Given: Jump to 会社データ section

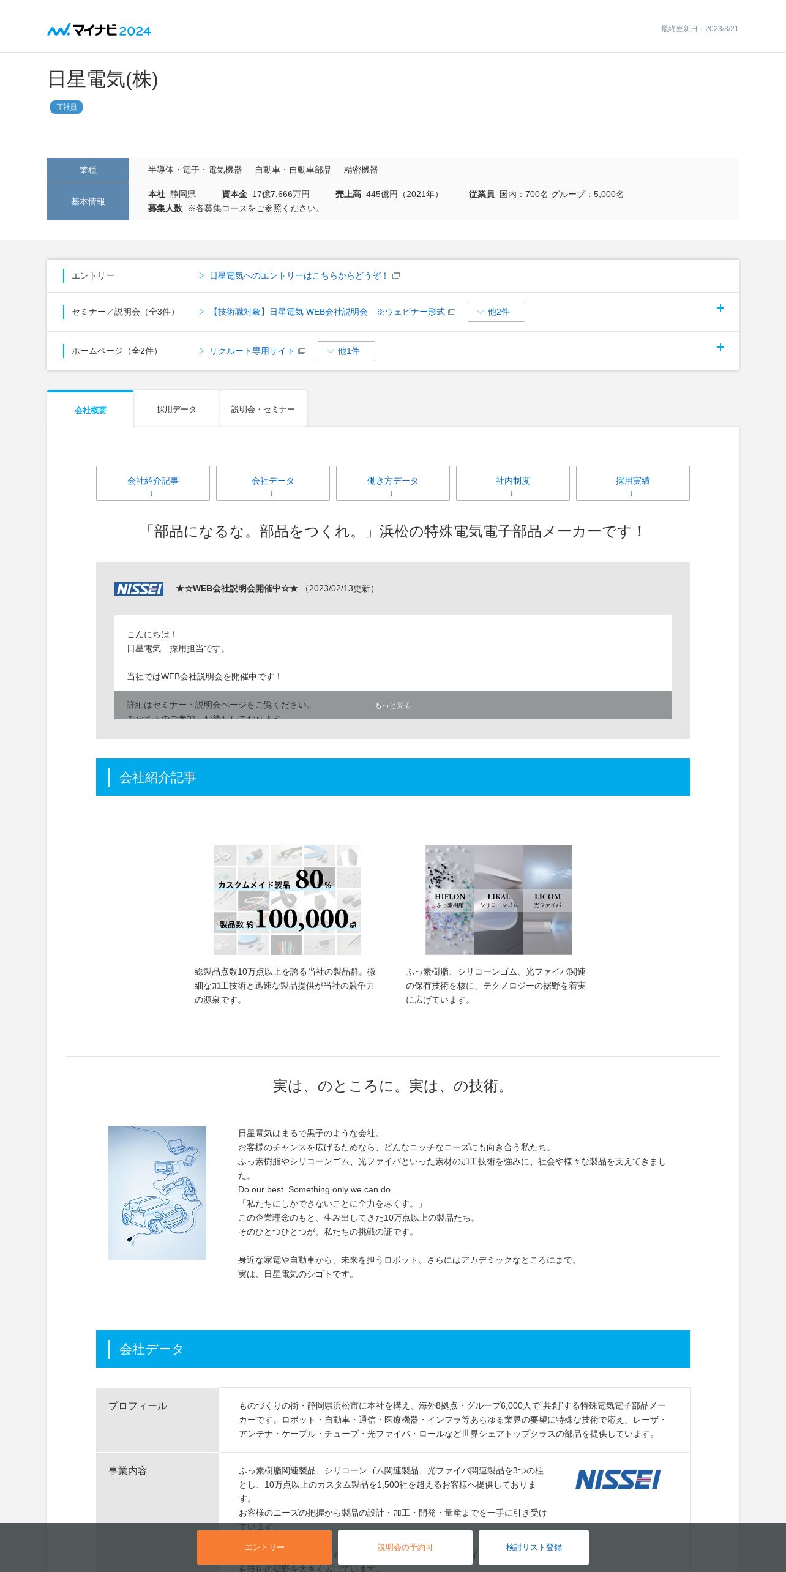Looking at the screenshot, I should point(273,484).
